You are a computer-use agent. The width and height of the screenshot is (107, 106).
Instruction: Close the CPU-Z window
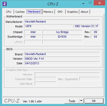(100, 3)
